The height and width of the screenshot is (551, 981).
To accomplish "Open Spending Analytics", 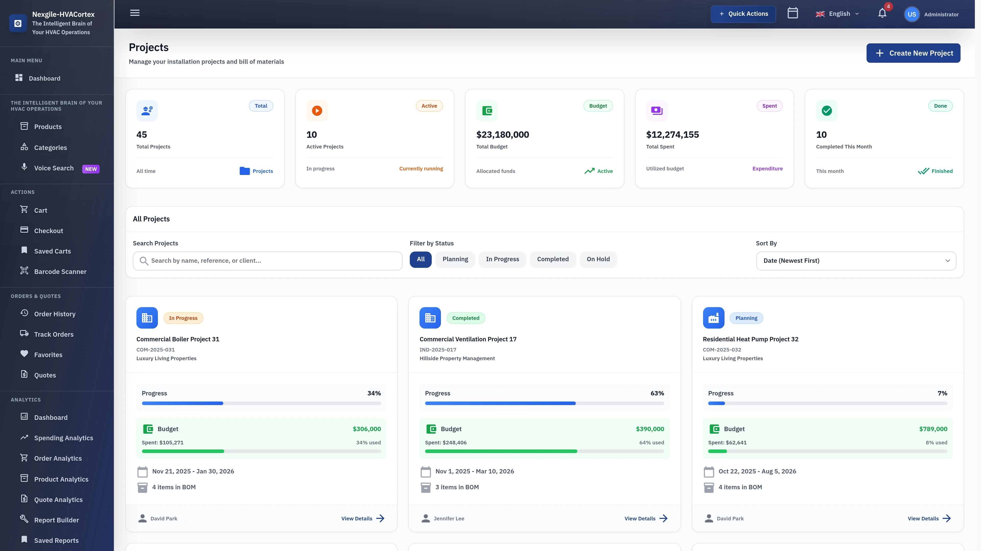I will [63, 438].
